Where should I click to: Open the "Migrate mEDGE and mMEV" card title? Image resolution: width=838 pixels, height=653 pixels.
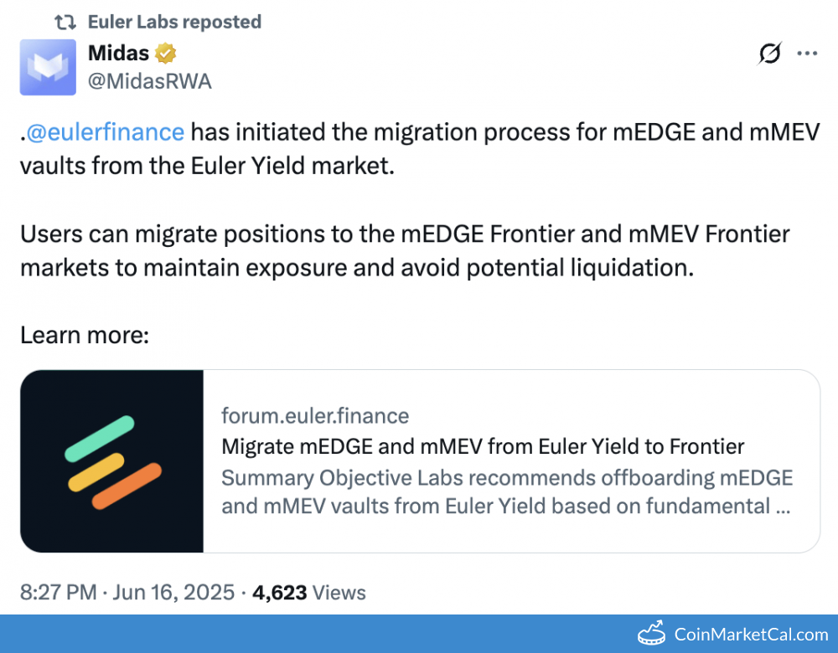pyautogui.click(x=483, y=446)
